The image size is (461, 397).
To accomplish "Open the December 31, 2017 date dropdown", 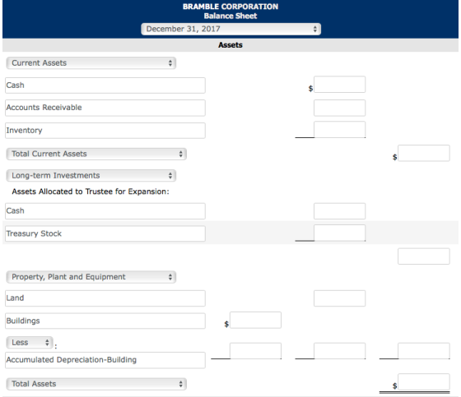I will (230, 29).
